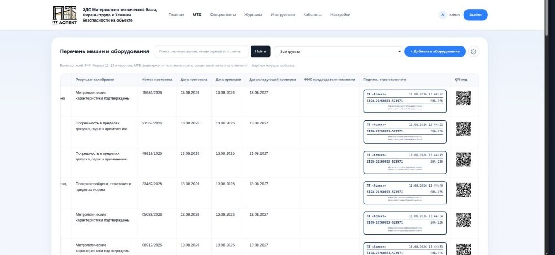Select protocol number 75681/2026 cell
The image size is (555, 255).
[152, 93]
